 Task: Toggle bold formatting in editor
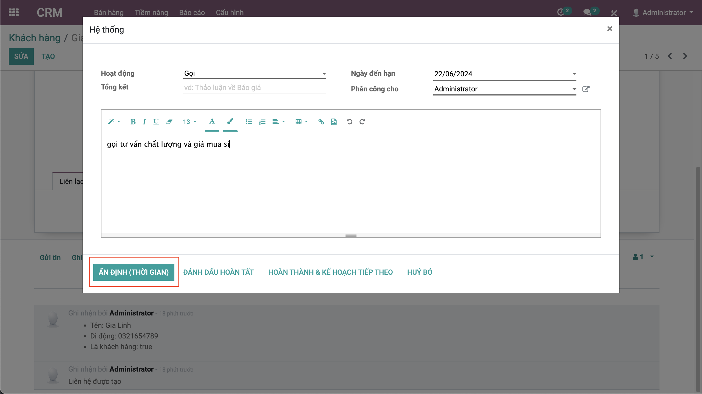click(x=133, y=122)
